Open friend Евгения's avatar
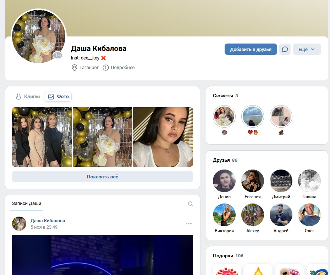The image size is (330, 275). 253,181
